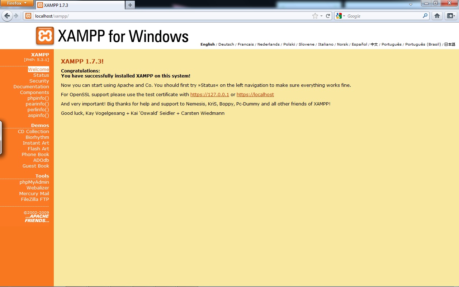The width and height of the screenshot is (459, 287).
Task: Click the XAMPP 1.7.3! heading
Action: coord(82,61)
